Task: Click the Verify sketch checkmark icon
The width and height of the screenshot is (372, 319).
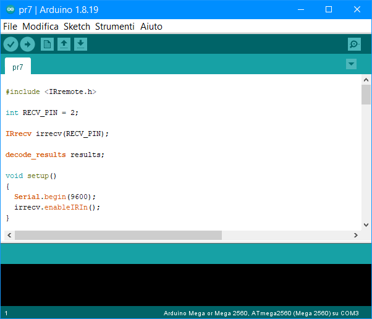Action: pyautogui.click(x=11, y=44)
